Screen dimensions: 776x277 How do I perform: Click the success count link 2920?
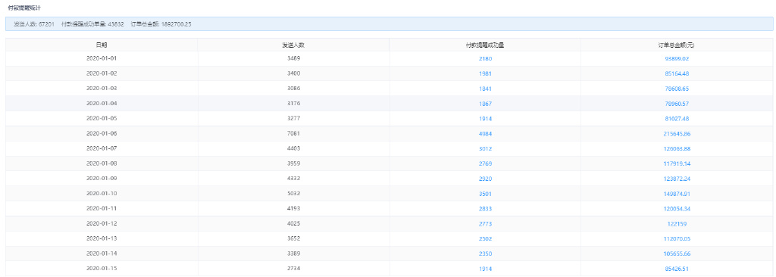pos(485,179)
